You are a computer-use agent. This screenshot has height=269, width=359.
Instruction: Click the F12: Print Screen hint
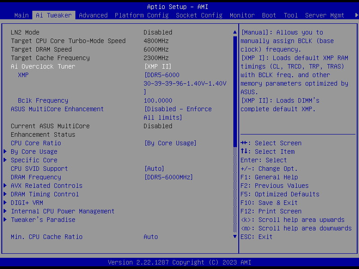[271, 211]
